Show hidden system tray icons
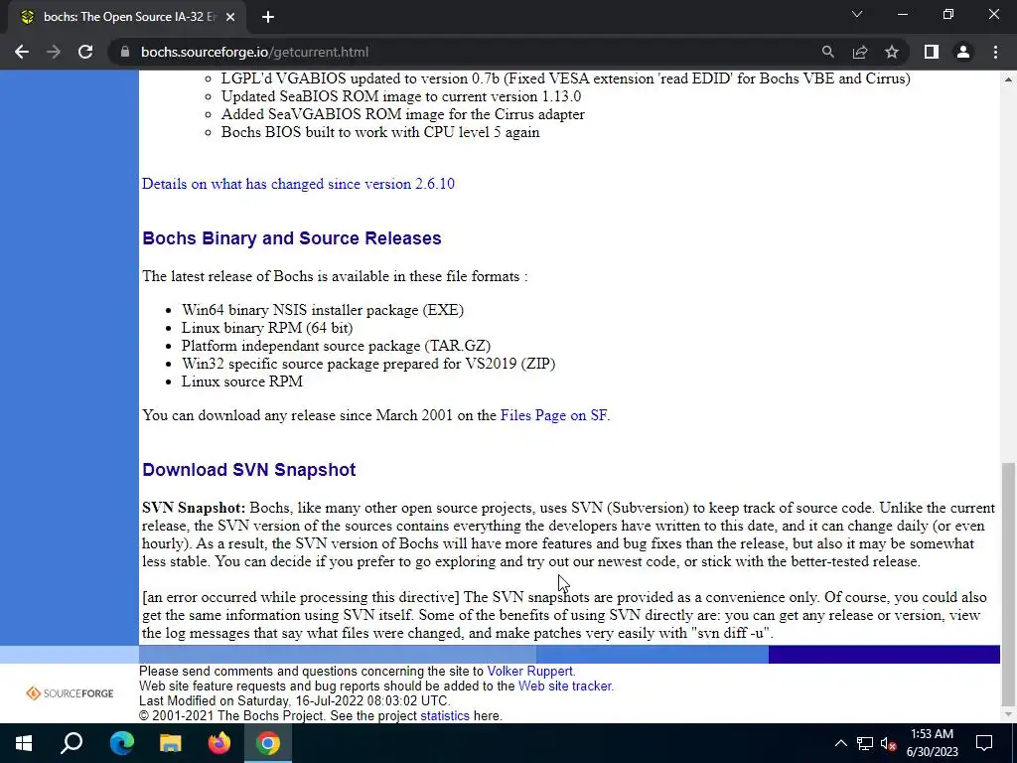The height and width of the screenshot is (763, 1017). tap(840, 743)
